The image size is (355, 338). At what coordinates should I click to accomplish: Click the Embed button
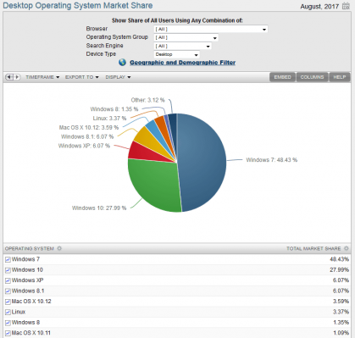[282, 77]
